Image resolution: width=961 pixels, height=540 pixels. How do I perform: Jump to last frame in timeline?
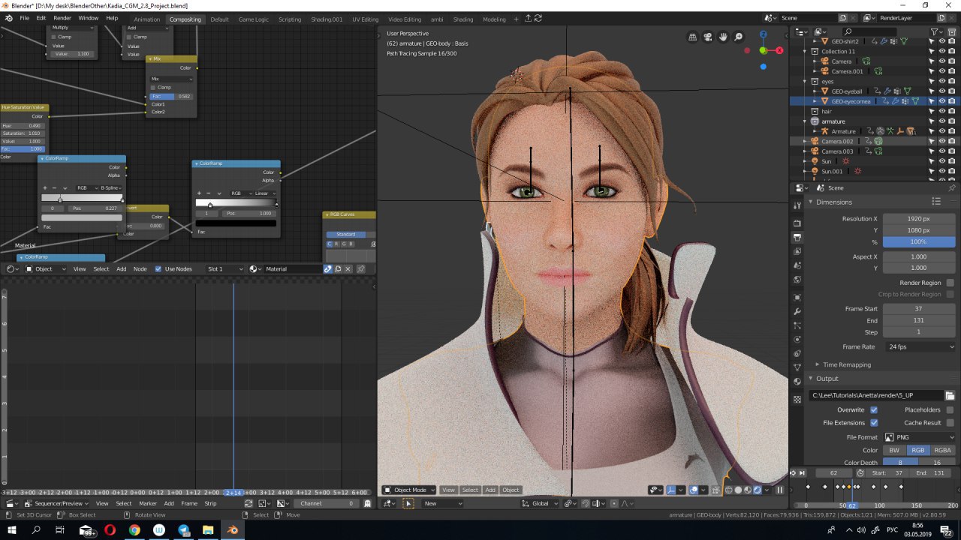pos(802,472)
